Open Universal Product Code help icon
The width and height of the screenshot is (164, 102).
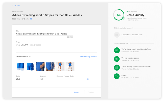click(87, 79)
